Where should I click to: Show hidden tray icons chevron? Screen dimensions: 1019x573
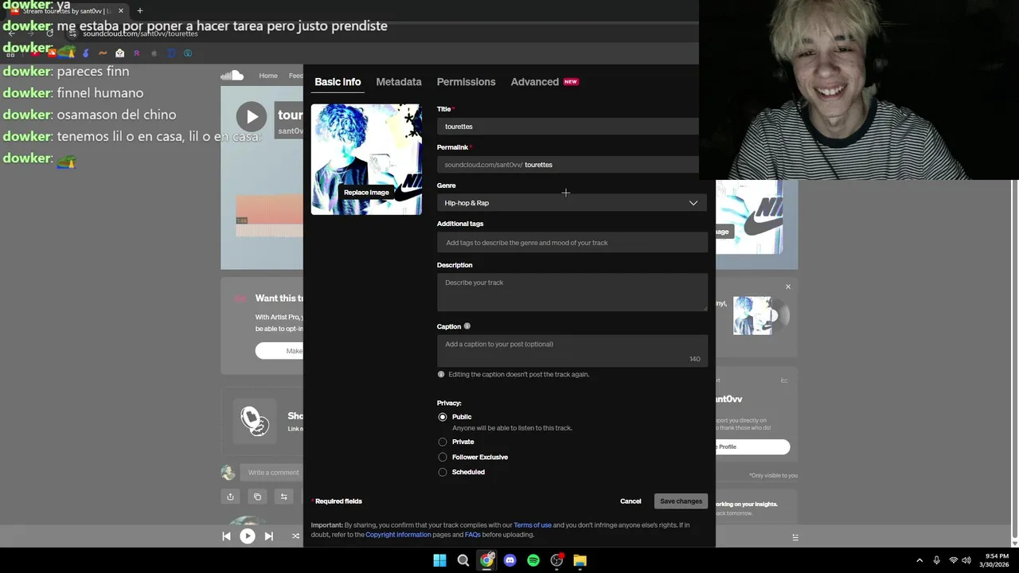click(919, 560)
